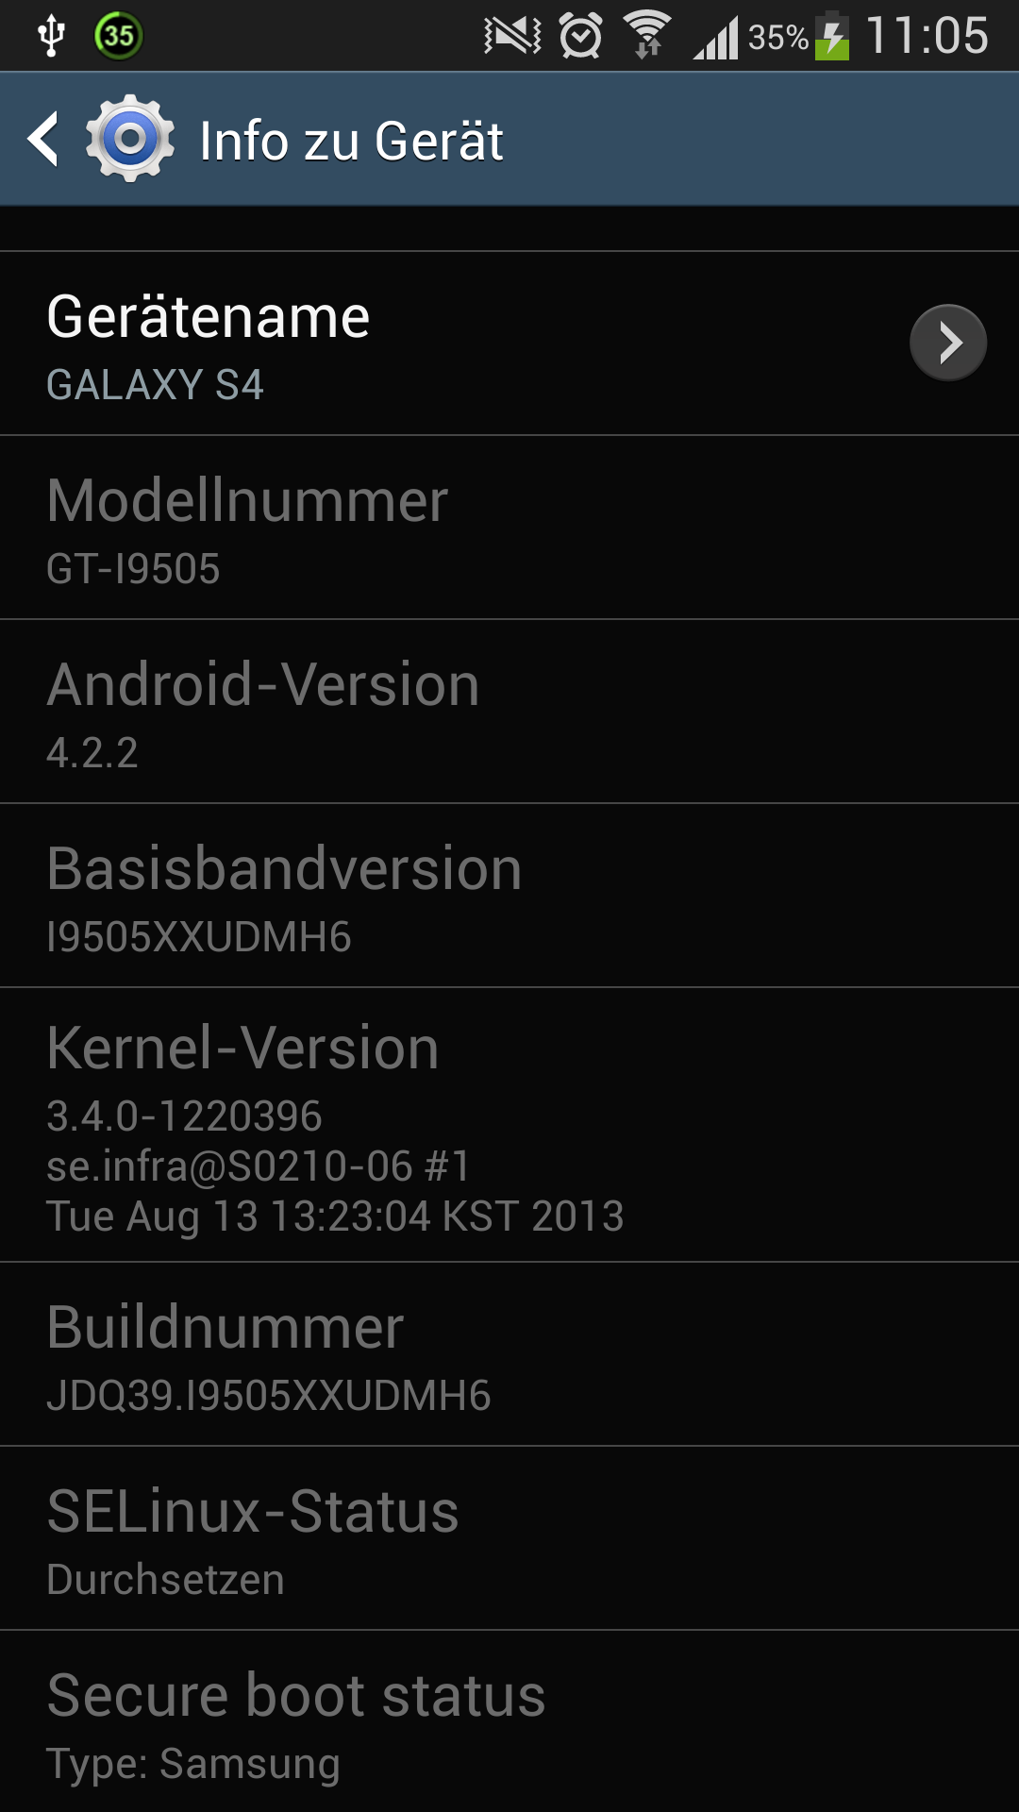Tap the USB connection status icon
Image resolution: width=1019 pixels, height=1812 pixels.
[x=51, y=36]
